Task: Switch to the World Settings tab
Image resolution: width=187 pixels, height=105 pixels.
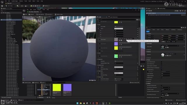Action: [x=162, y=8]
